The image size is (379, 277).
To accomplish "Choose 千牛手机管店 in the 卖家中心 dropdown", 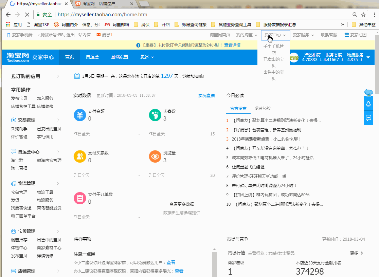I will (x=274, y=50).
